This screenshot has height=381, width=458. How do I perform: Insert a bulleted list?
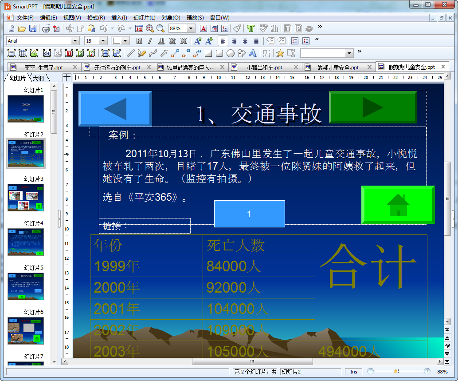pos(295,41)
